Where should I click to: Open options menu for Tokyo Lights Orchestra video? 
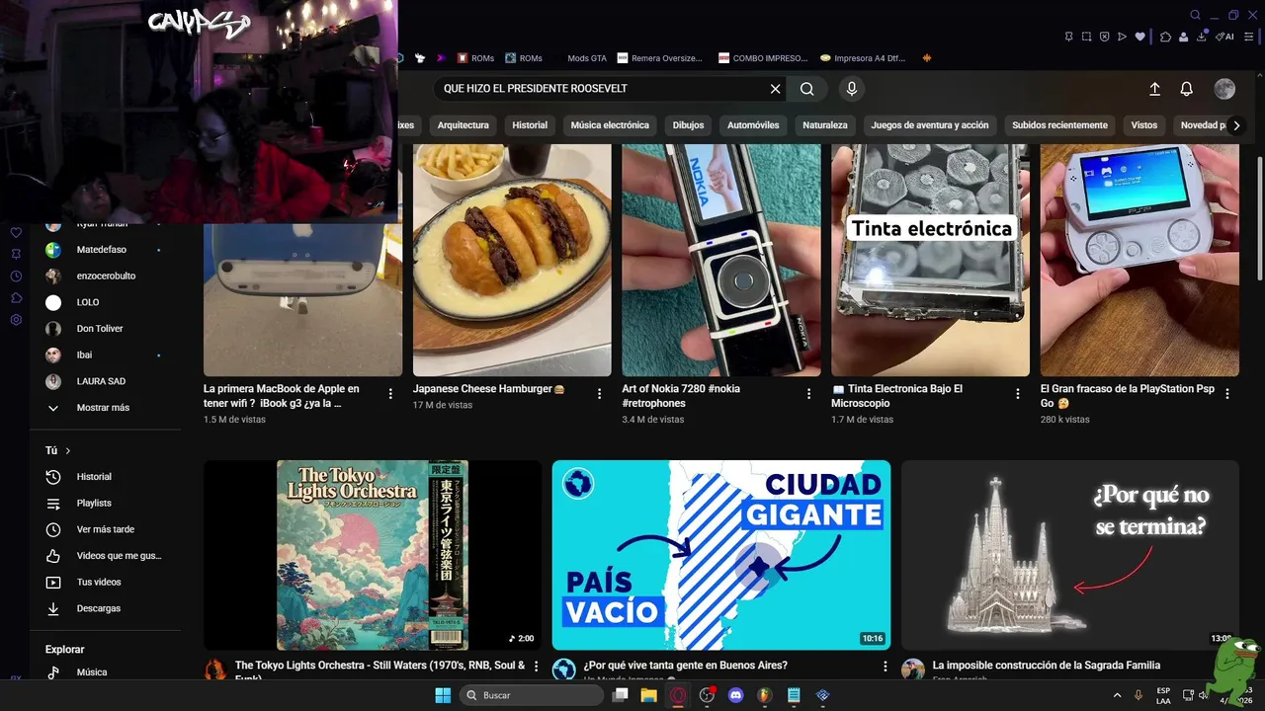pos(537,667)
